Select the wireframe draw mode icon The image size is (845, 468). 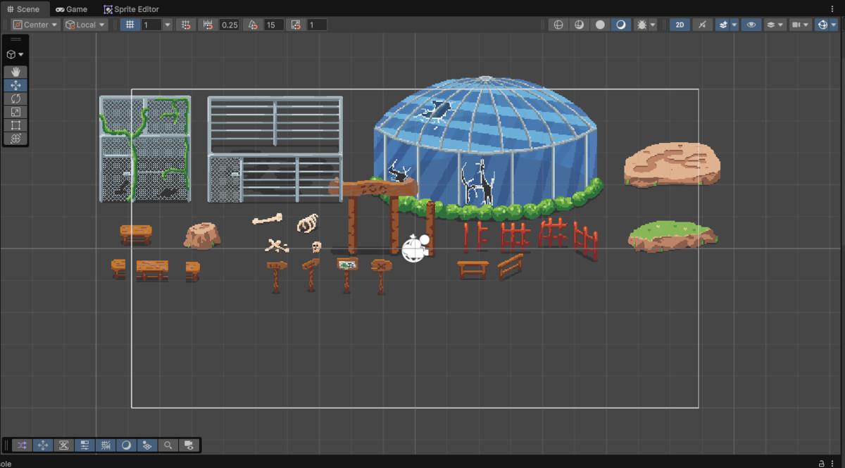coord(558,25)
